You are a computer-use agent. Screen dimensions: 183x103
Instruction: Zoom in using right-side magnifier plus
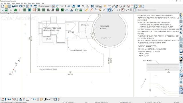pyautogui.click(x=181, y=29)
